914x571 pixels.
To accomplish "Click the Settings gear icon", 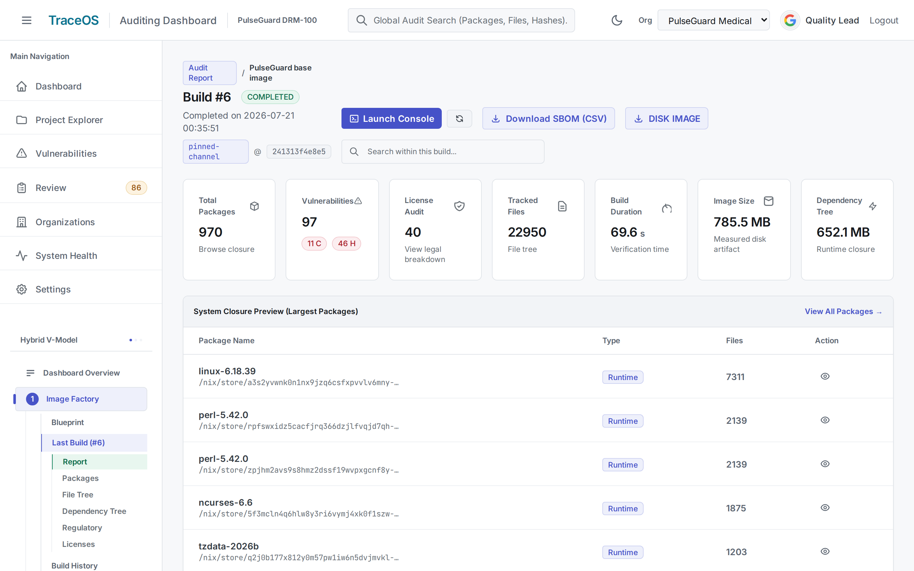I will 22,289.
